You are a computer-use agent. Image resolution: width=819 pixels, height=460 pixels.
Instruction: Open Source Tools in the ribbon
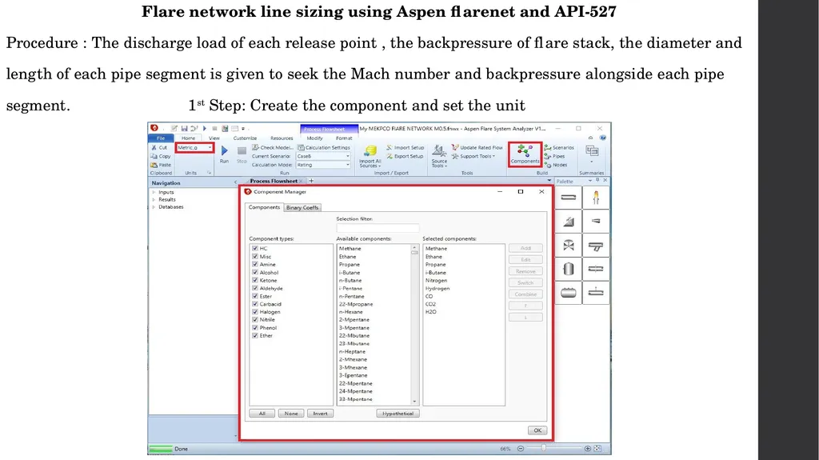tap(439, 156)
